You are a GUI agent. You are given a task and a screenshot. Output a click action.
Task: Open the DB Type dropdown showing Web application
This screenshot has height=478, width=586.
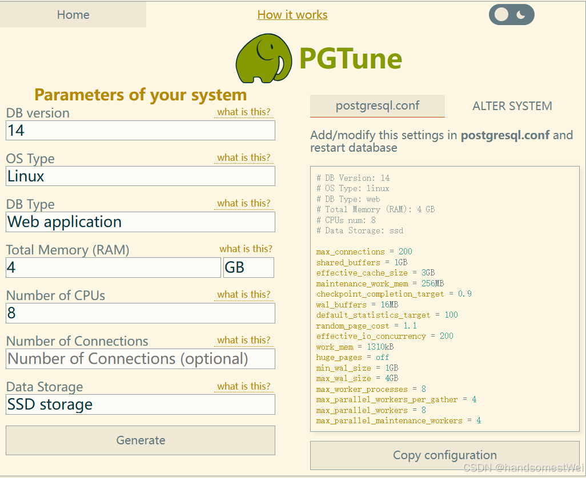click(x=141, y=222)
